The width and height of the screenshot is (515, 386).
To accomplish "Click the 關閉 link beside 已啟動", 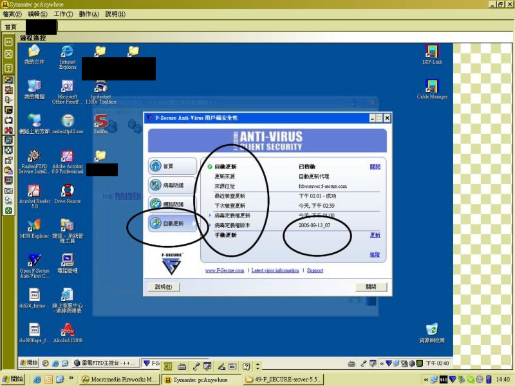I will click(x=375, y=167).
